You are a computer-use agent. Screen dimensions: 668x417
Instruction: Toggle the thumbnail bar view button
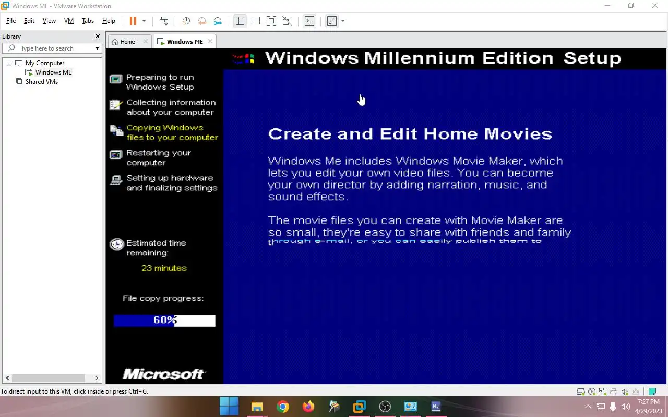click(x=256, y=21)
